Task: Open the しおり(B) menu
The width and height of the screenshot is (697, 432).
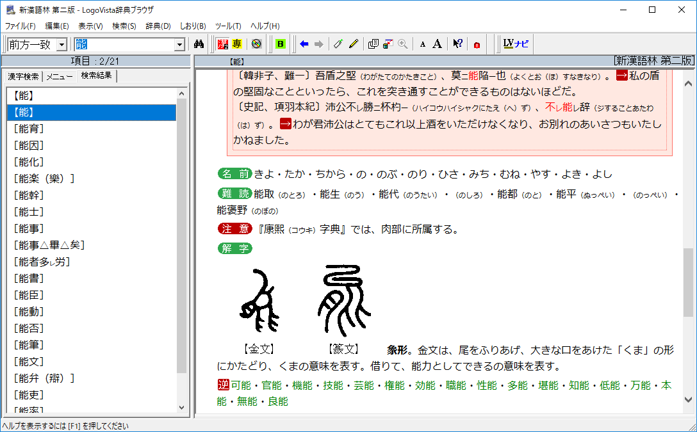Action: coord(193,26)
